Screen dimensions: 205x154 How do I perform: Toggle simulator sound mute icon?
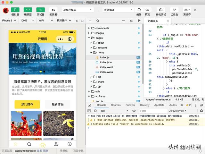coord(77,21)
